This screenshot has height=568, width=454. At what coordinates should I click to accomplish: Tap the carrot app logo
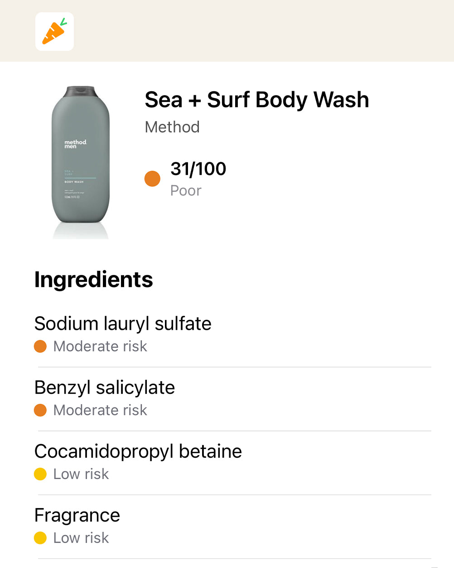pyautogui.click(x=54, y=31)
